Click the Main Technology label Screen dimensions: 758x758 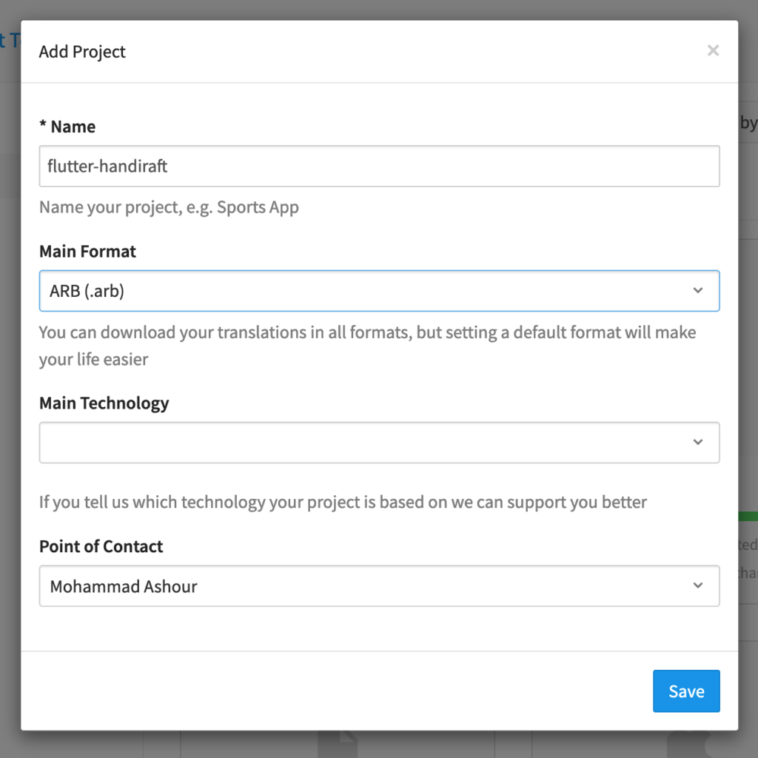pos(104,403)
